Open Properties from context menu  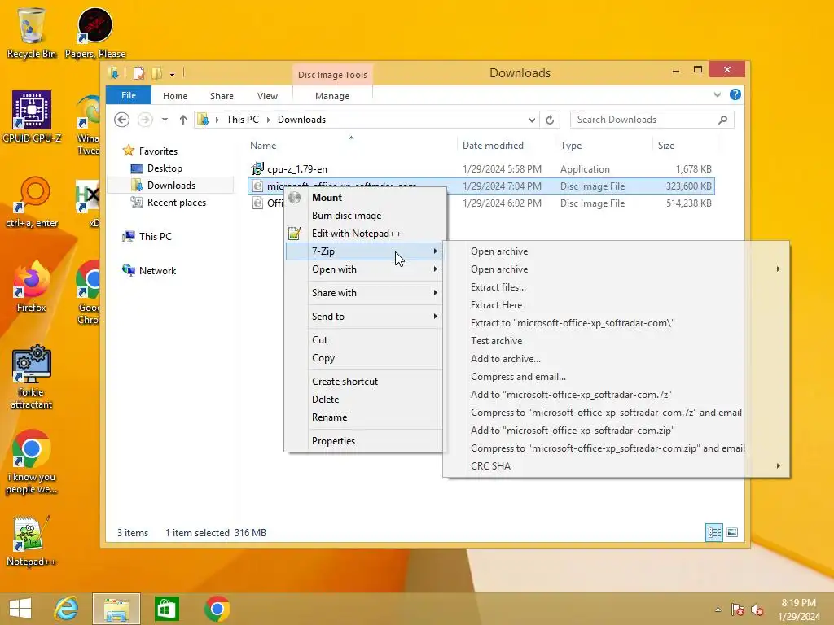(x=364, y=441)
